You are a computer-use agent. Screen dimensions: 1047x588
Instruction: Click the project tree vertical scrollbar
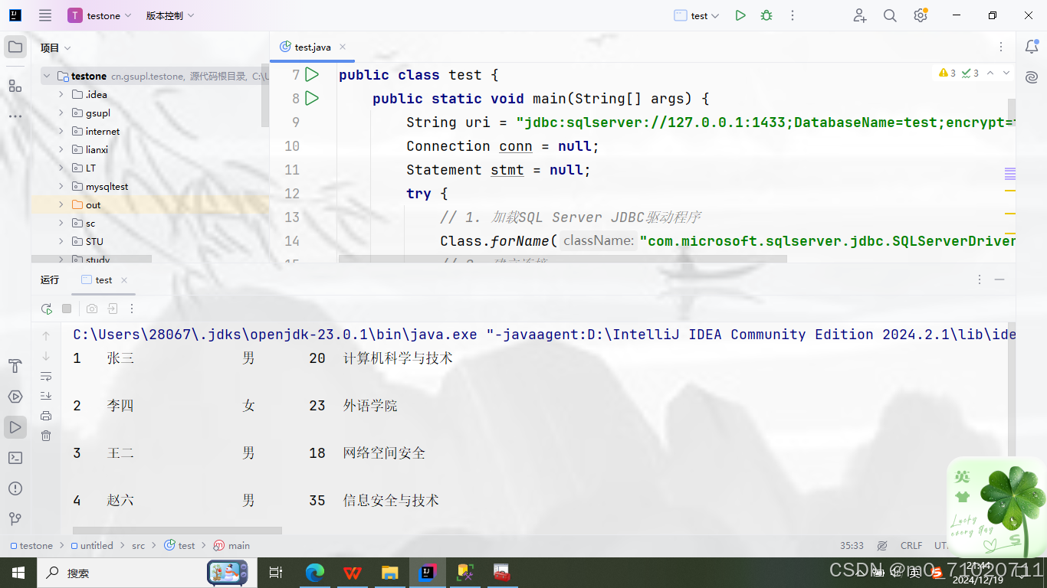pyautogui.click(x=265, y=96)
